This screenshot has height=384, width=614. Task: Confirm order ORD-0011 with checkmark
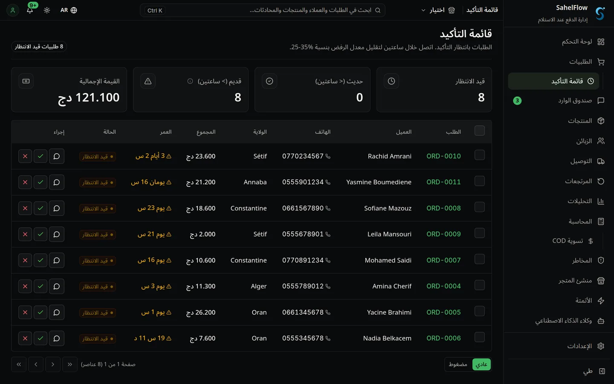[x=41, y=182]
